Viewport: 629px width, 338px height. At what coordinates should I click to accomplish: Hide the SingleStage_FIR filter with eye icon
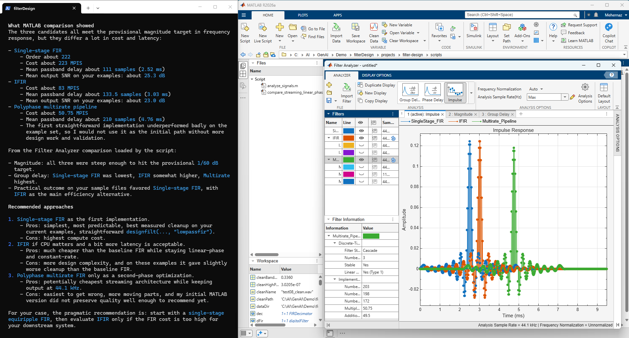pyautogui.click(x=361, y=131)
